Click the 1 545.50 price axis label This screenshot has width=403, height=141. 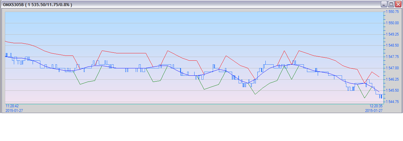pyautogui.click(x=392, y=90)
